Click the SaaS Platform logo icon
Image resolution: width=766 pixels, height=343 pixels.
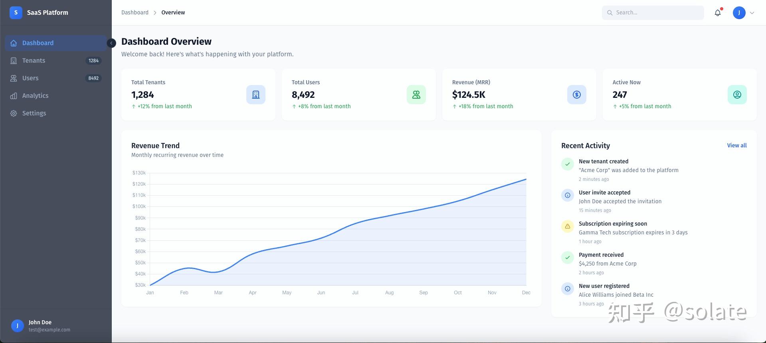click(16, 12)
